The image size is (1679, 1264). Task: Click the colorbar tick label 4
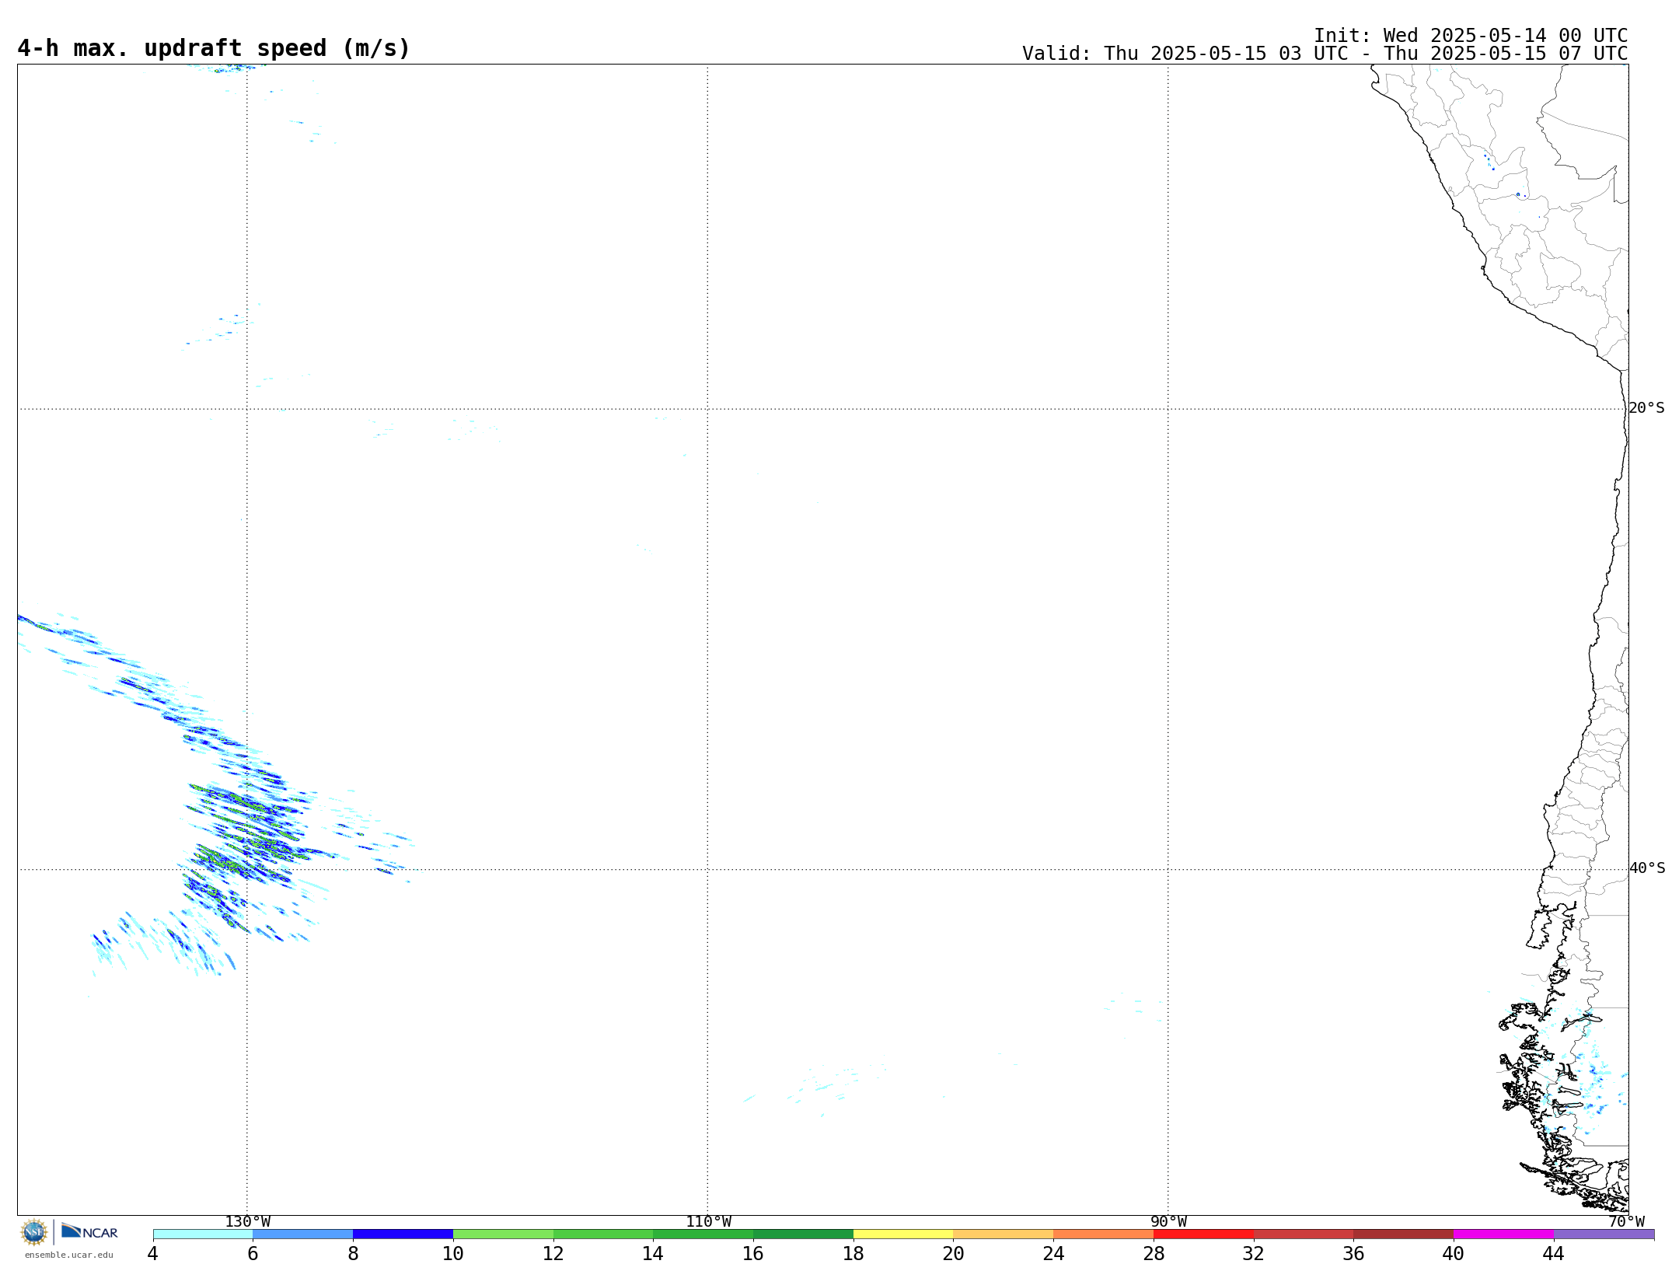click(x=152, y=1254)
